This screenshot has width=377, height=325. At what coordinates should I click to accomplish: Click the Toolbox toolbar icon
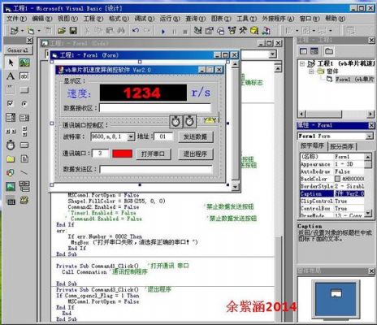click(x=243, y=31)
